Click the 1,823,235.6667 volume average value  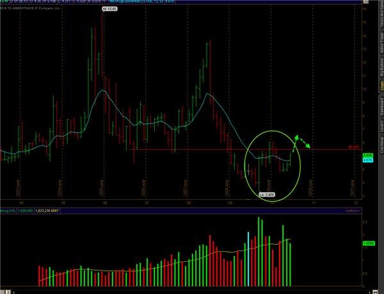[47, 211]
